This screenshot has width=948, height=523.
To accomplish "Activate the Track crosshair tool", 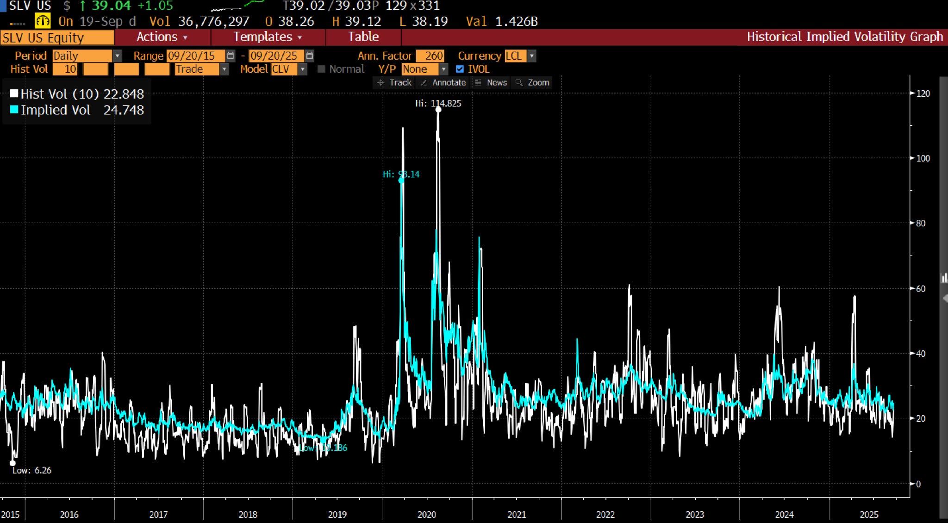I will 394,82.
